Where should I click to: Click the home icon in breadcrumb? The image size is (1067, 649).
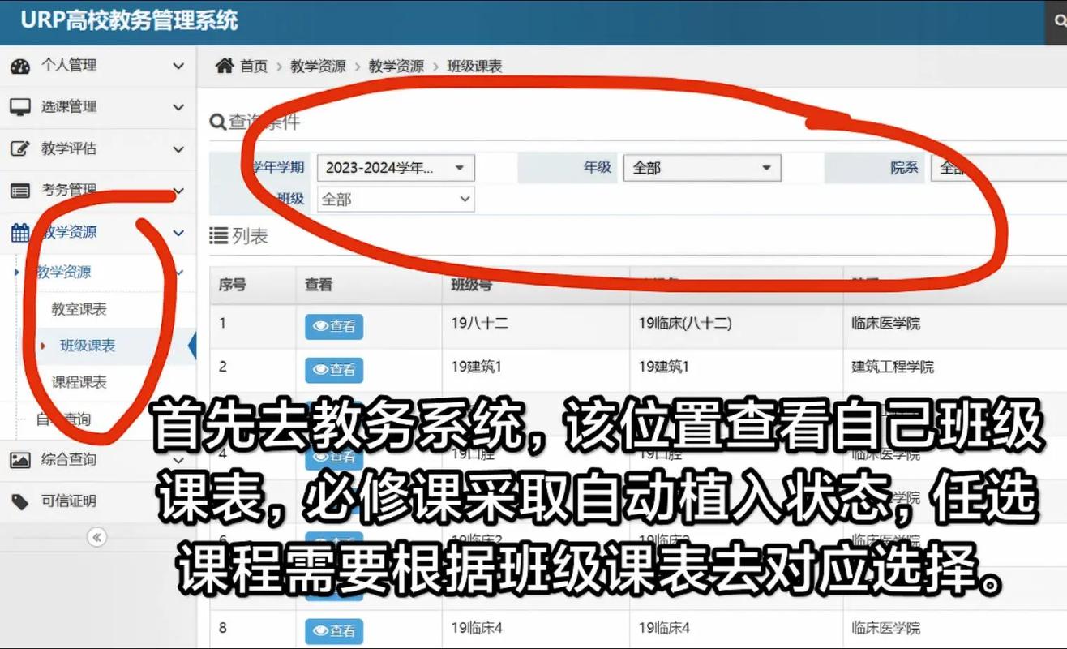[x=225, y=66]
